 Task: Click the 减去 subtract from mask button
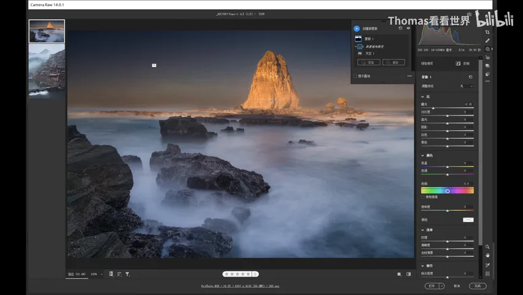[393, 63]
